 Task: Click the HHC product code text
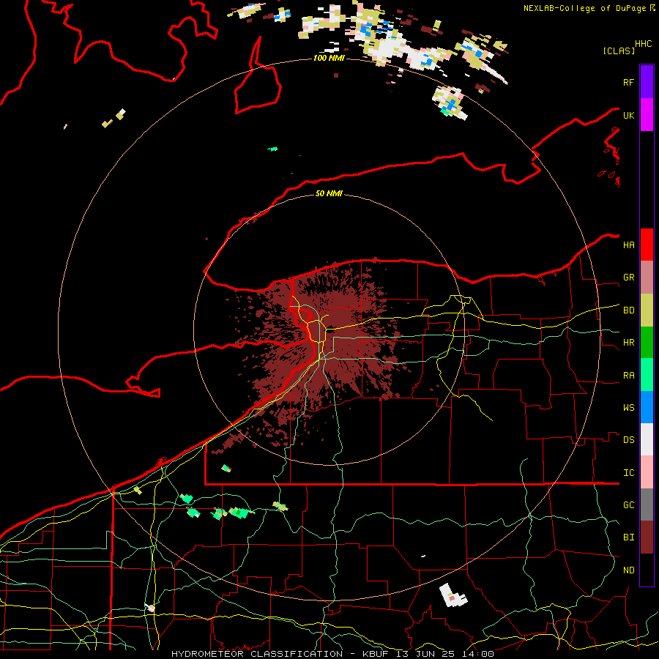(643, 44)
